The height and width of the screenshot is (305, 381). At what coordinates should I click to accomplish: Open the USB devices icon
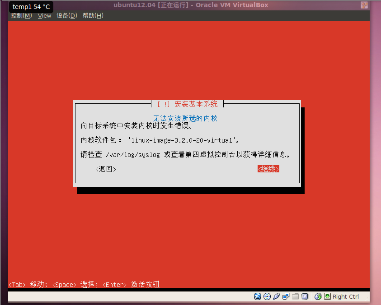click(276, 296)
